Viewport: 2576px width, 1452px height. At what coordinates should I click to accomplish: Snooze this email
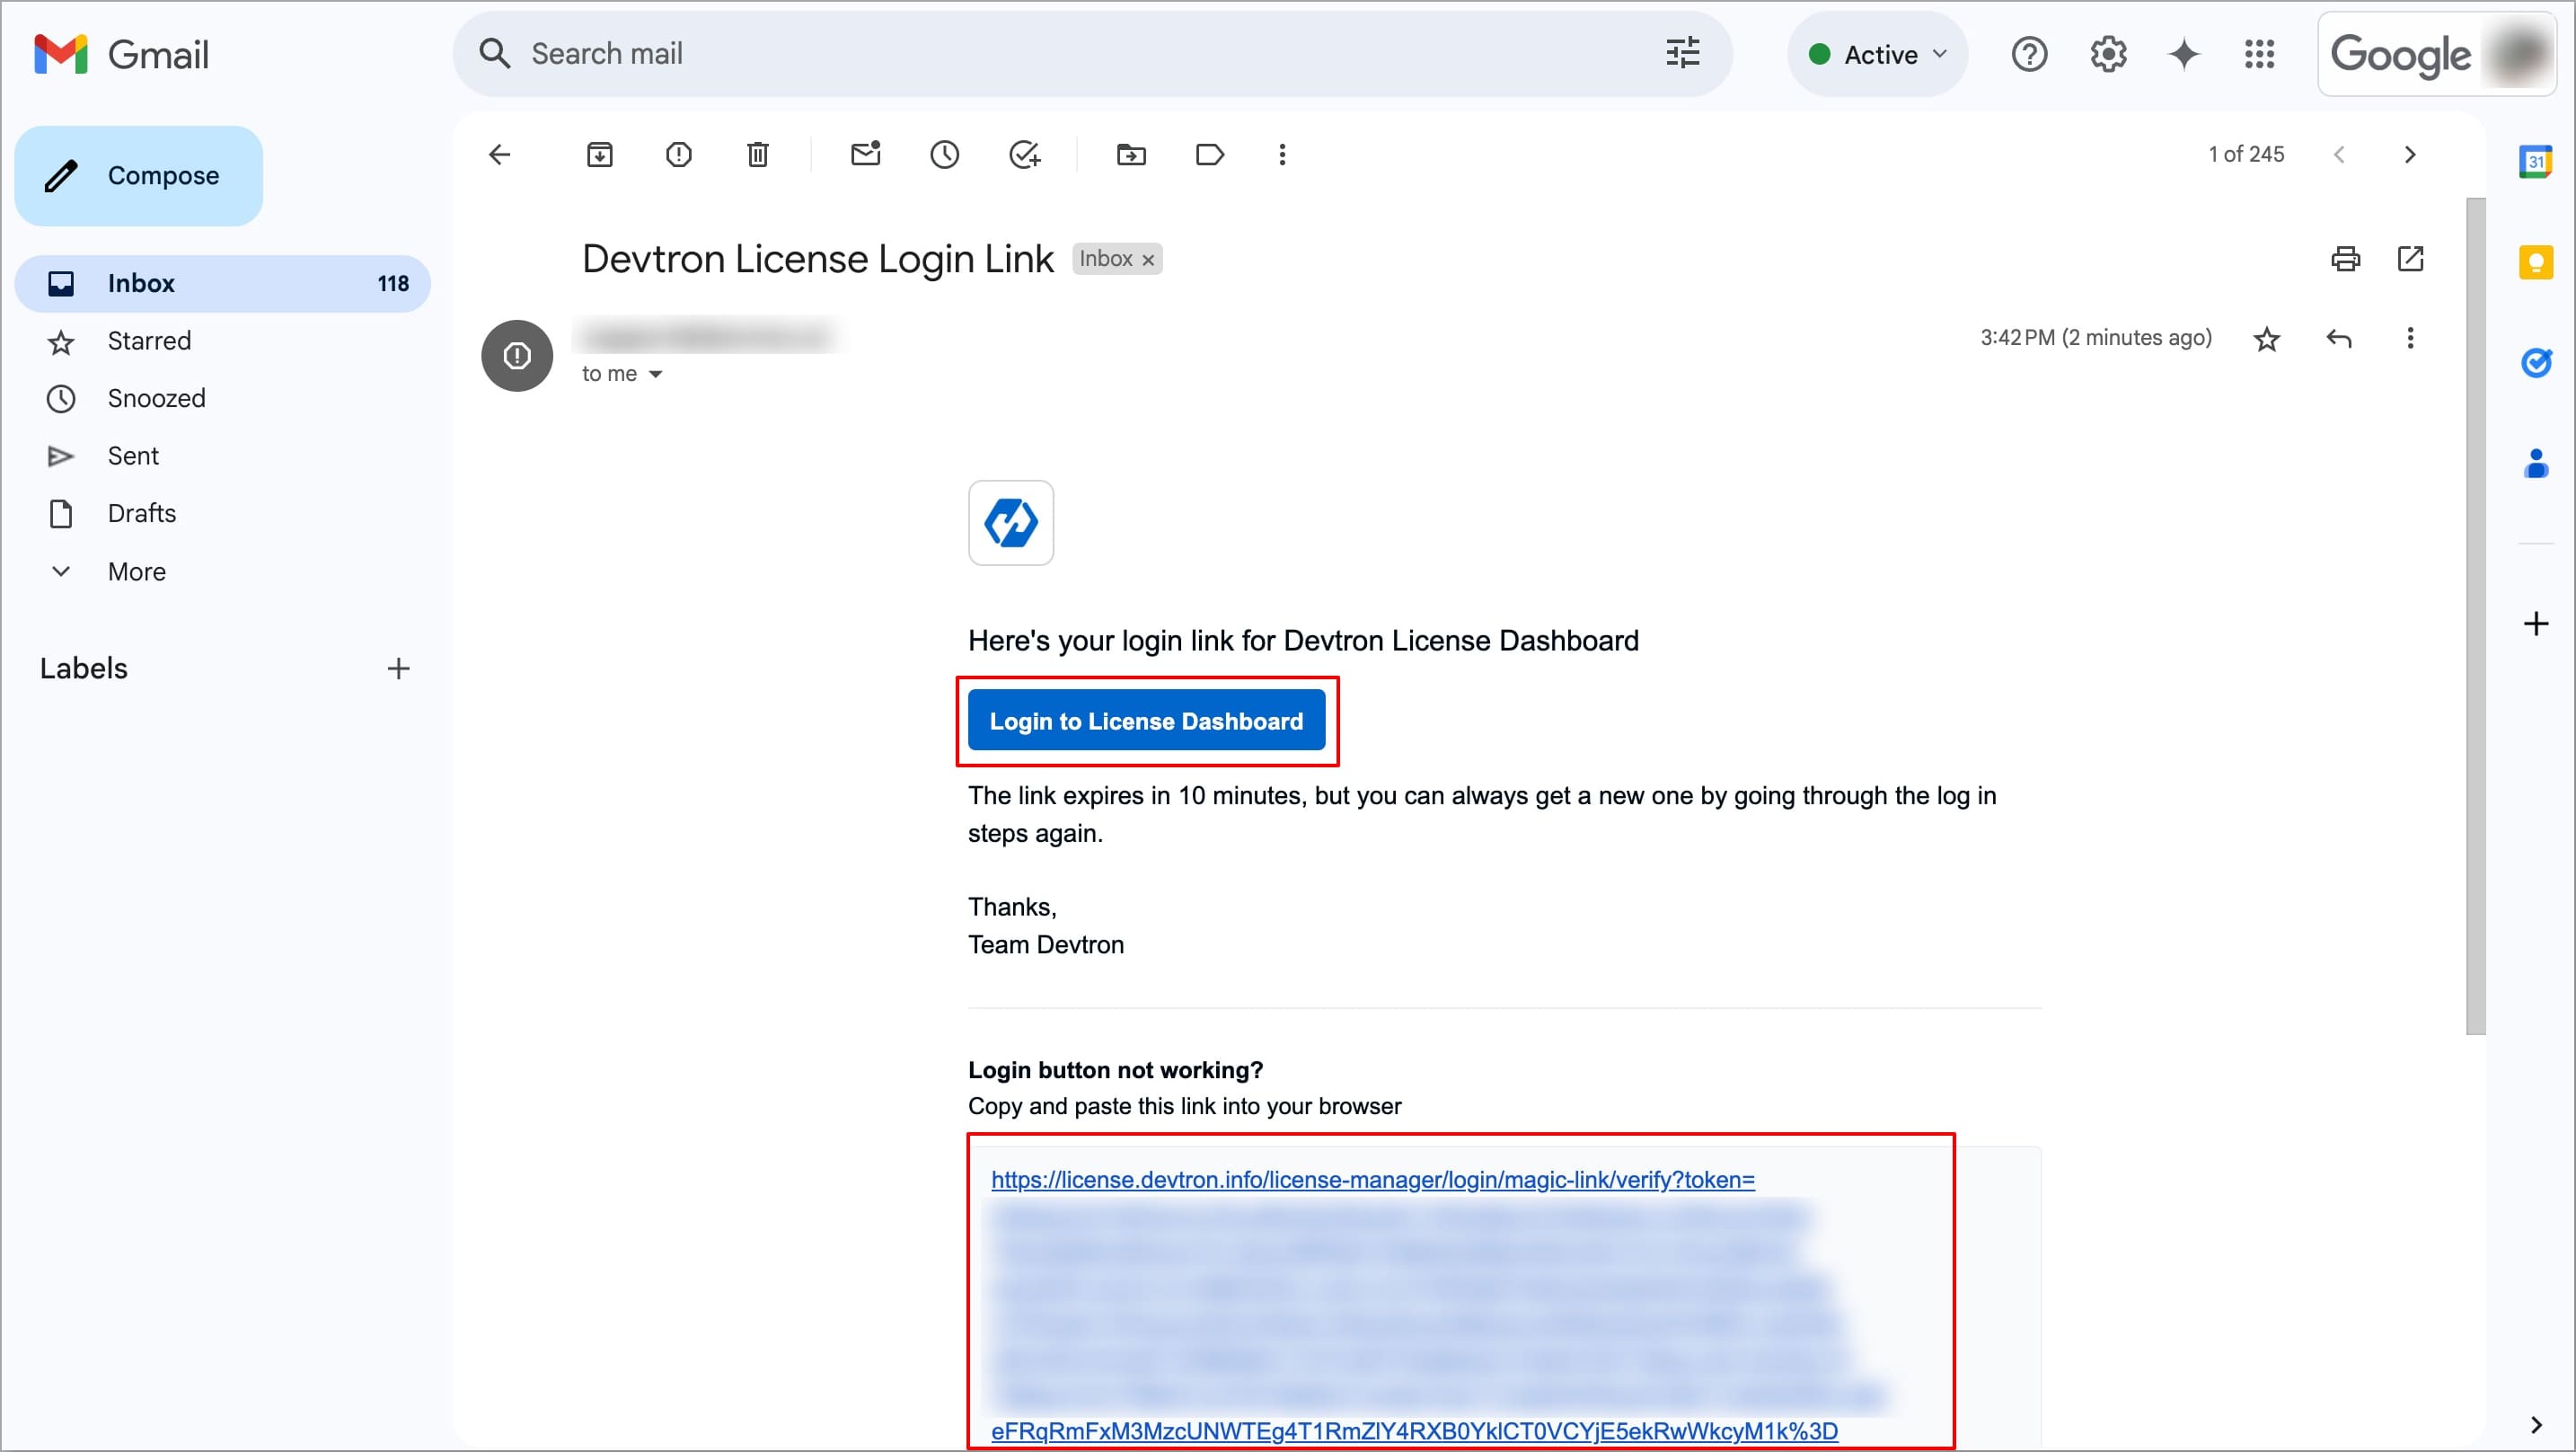[944, 155]
